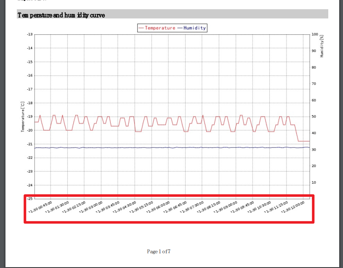Click the 50 tick on humidity axis
The height and width of the screenshot is (268, 343).
[x=314, y=117]
